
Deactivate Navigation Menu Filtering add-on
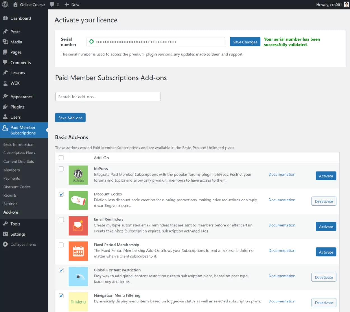click(324, 303)
